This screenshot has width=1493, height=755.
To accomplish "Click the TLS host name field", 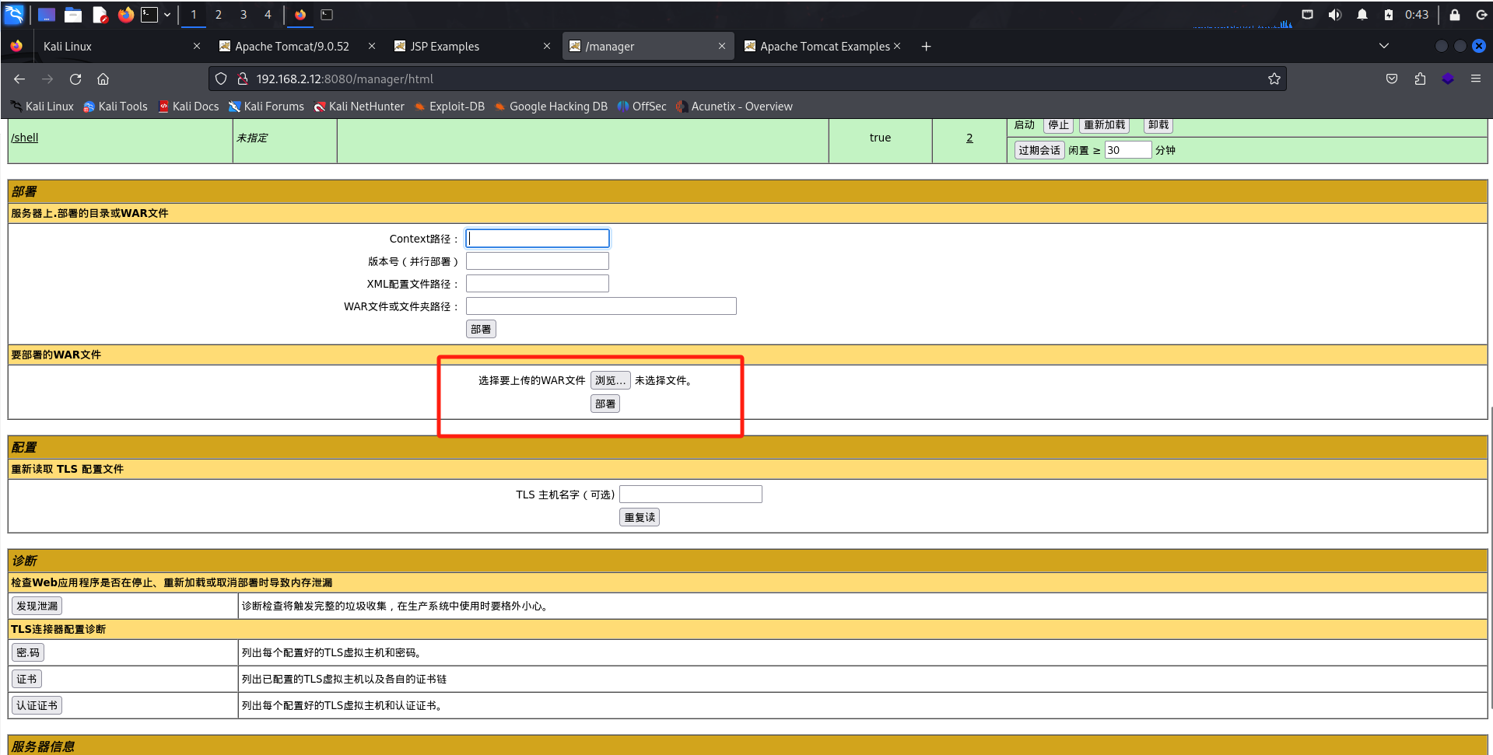I will point(690,495).
